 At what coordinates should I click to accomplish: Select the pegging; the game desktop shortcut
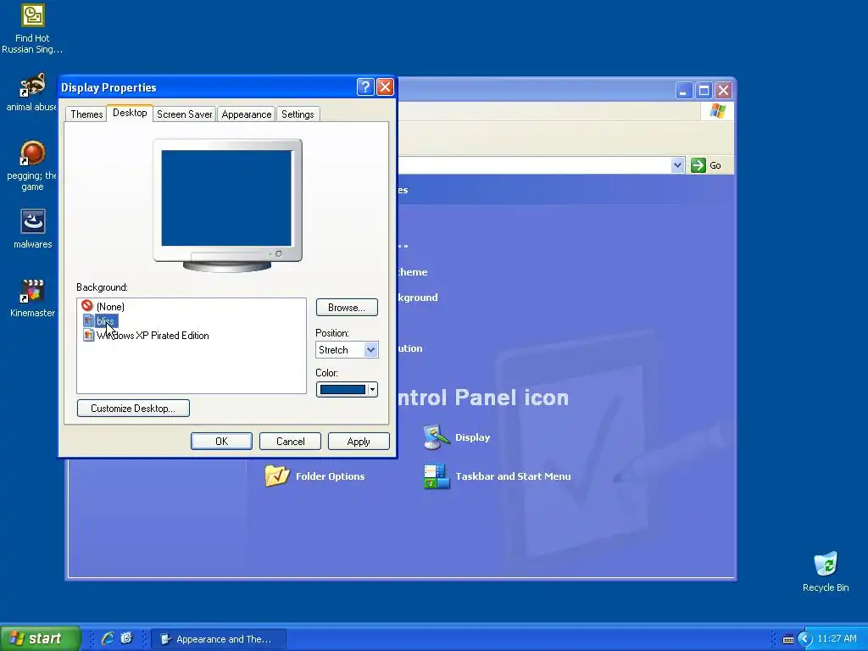(x=32, y=165)
